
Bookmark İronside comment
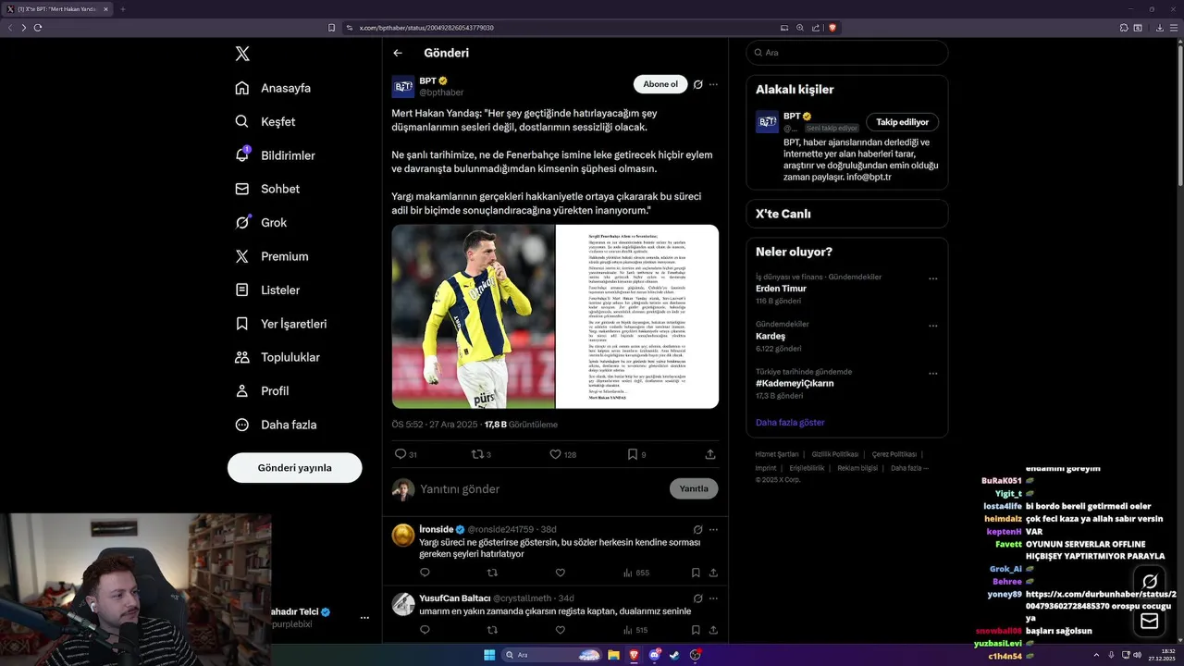[696, 573]
